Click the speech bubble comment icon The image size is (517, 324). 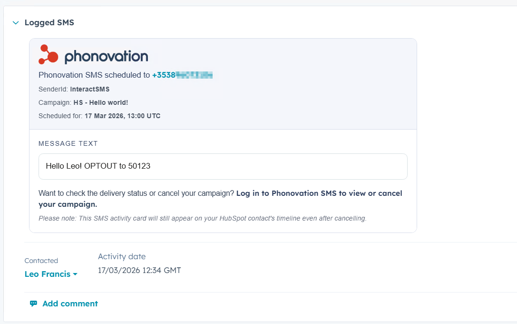point(33,304)
